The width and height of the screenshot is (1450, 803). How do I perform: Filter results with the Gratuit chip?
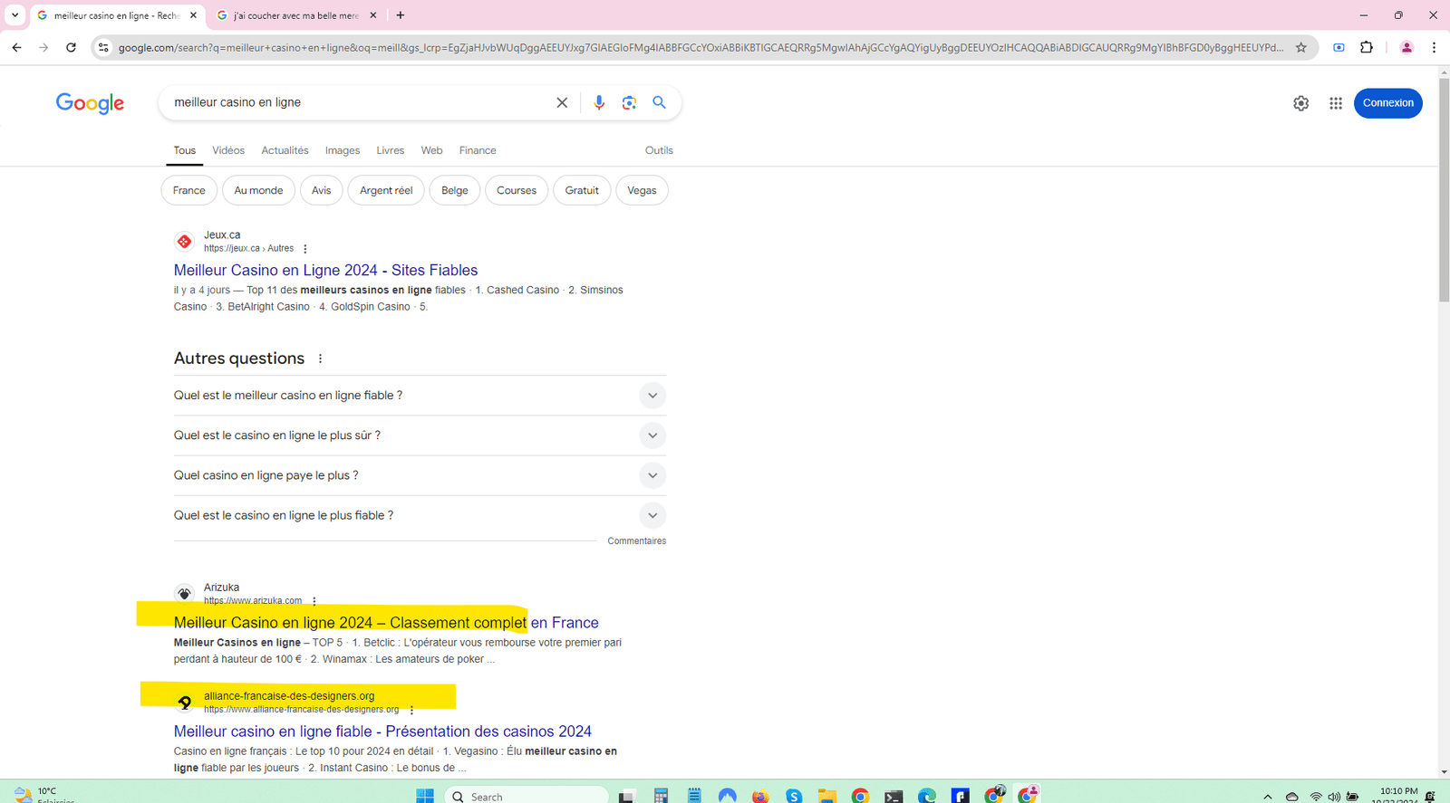pyautogui.click(x=582, y=190)
